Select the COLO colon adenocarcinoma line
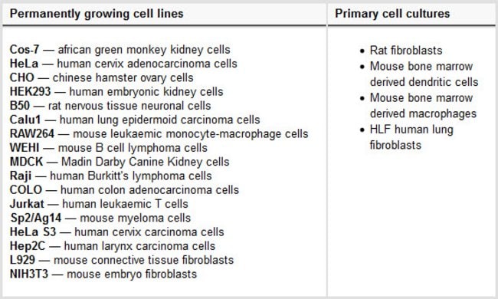The width and height of the screenshot is (498, 299). point(124,189)
